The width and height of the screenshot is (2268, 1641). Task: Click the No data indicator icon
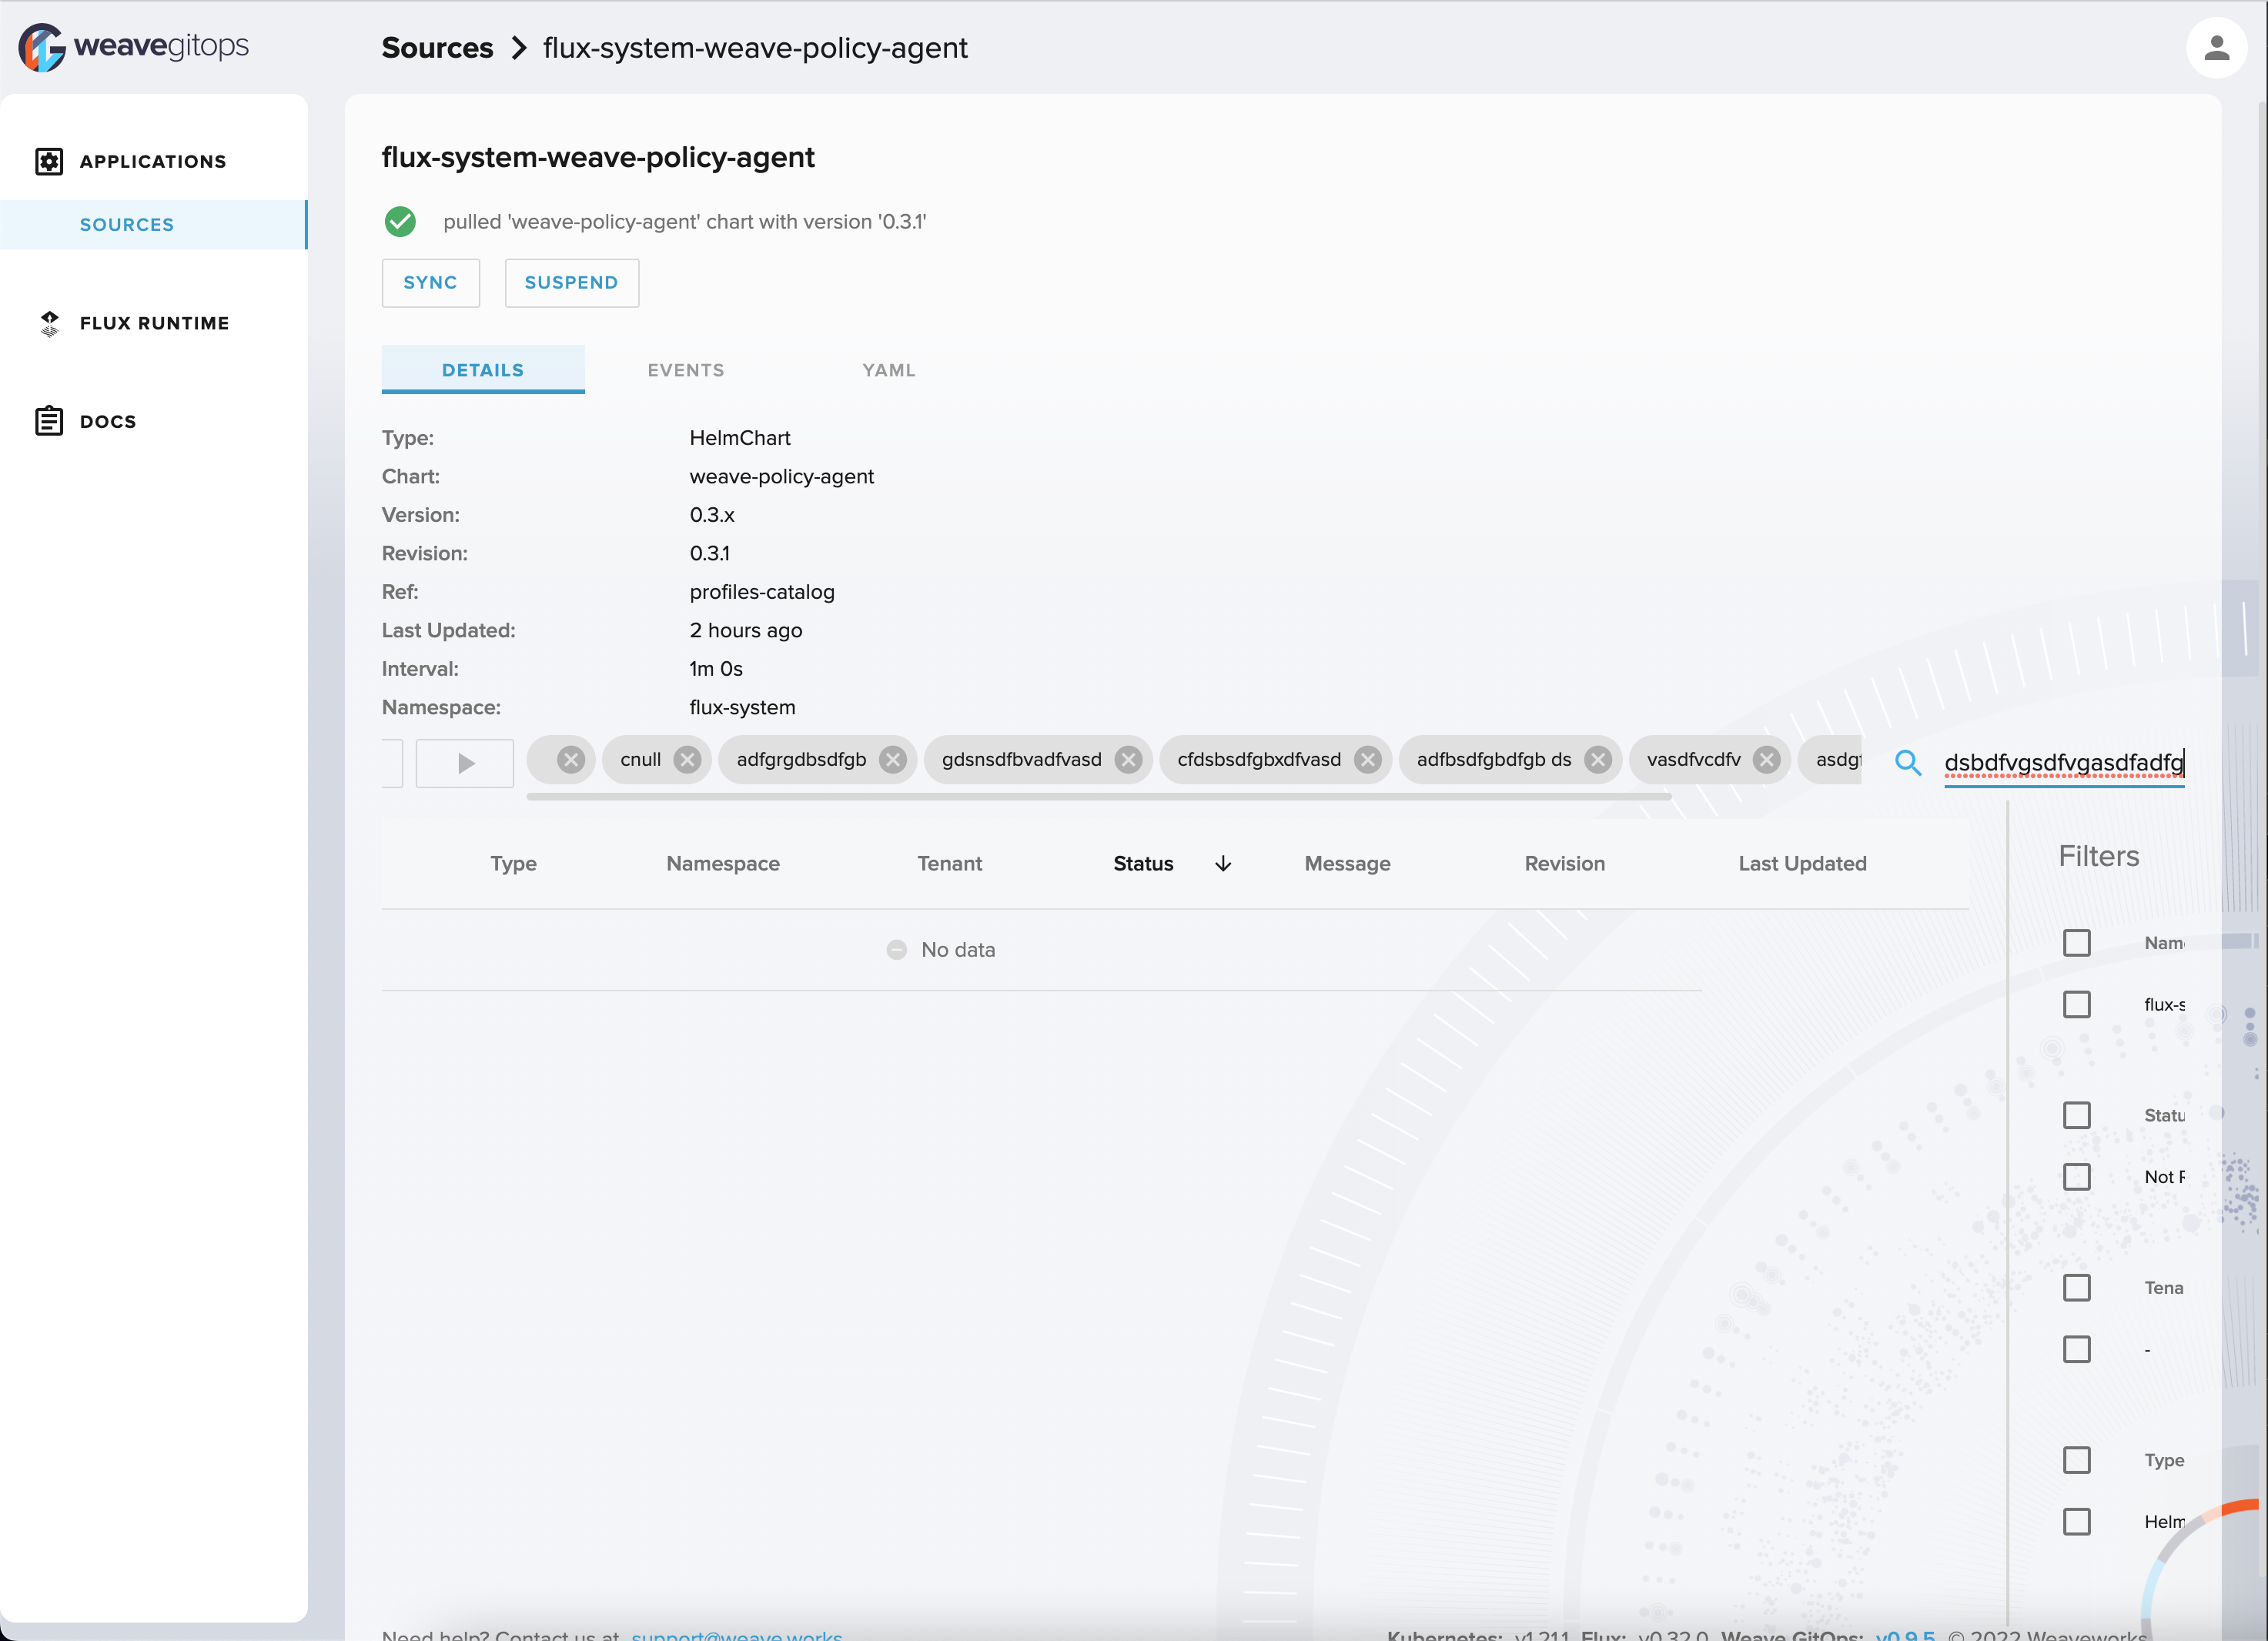(897, 950)
